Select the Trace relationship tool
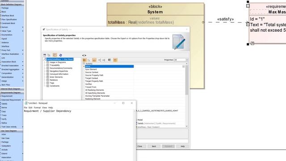This screenshot has width=286, height=161. point(4,115)
